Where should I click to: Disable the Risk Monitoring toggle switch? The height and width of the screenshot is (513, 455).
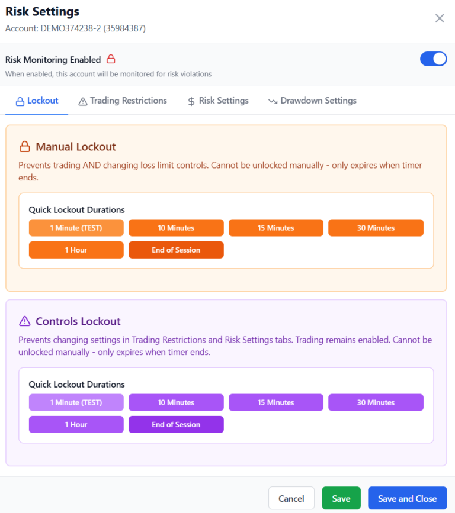(x=433, y=59)
